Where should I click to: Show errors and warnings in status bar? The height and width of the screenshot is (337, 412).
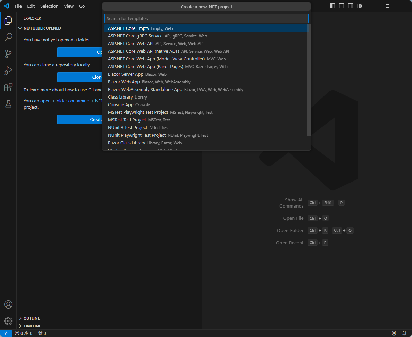(x=24, y=333)
